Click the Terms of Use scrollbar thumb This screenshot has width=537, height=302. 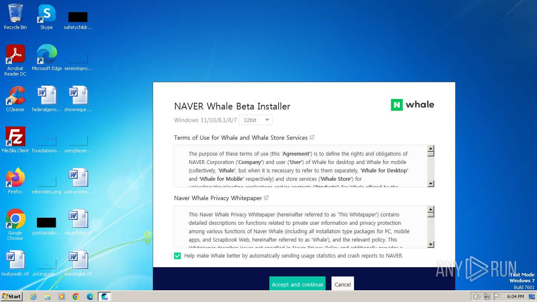tap(431, 154)
